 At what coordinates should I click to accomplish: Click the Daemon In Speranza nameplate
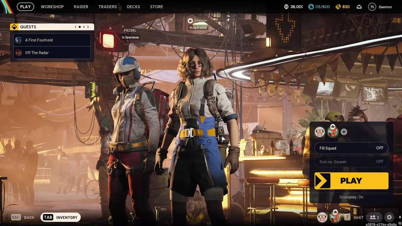click(x=198, y=24)
